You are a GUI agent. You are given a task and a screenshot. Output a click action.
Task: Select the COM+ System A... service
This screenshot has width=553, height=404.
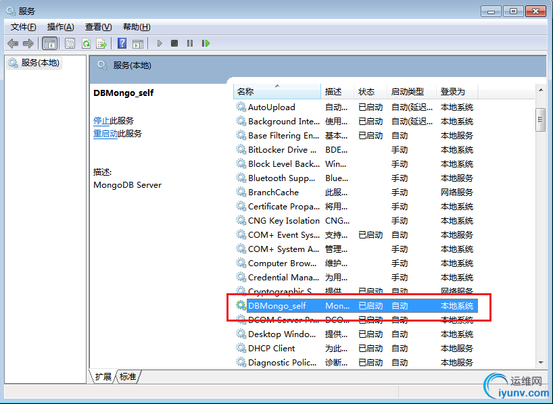click(356, 249)
